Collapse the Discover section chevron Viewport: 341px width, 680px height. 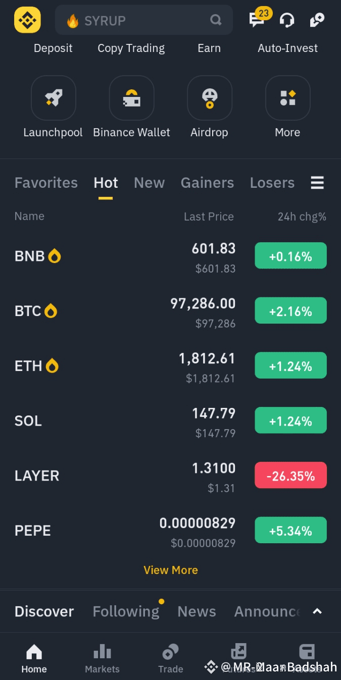pyautogui.click(x=317, y=611)
